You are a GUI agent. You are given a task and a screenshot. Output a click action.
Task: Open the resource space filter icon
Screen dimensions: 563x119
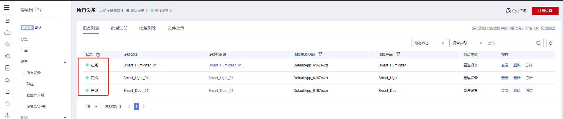[x=320, y=54]
